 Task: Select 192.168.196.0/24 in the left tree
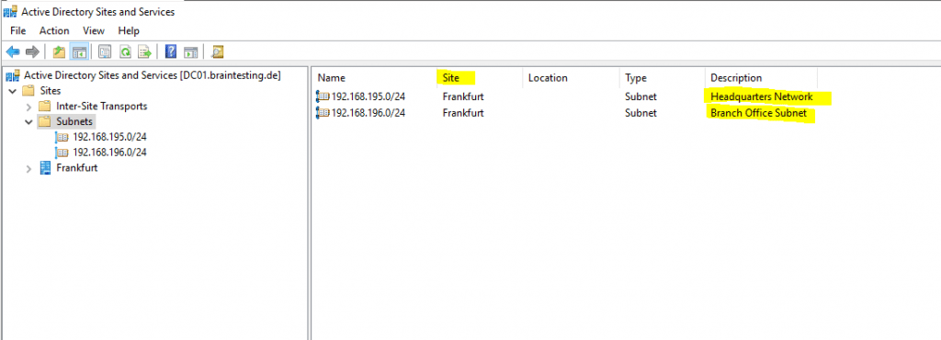109,153
